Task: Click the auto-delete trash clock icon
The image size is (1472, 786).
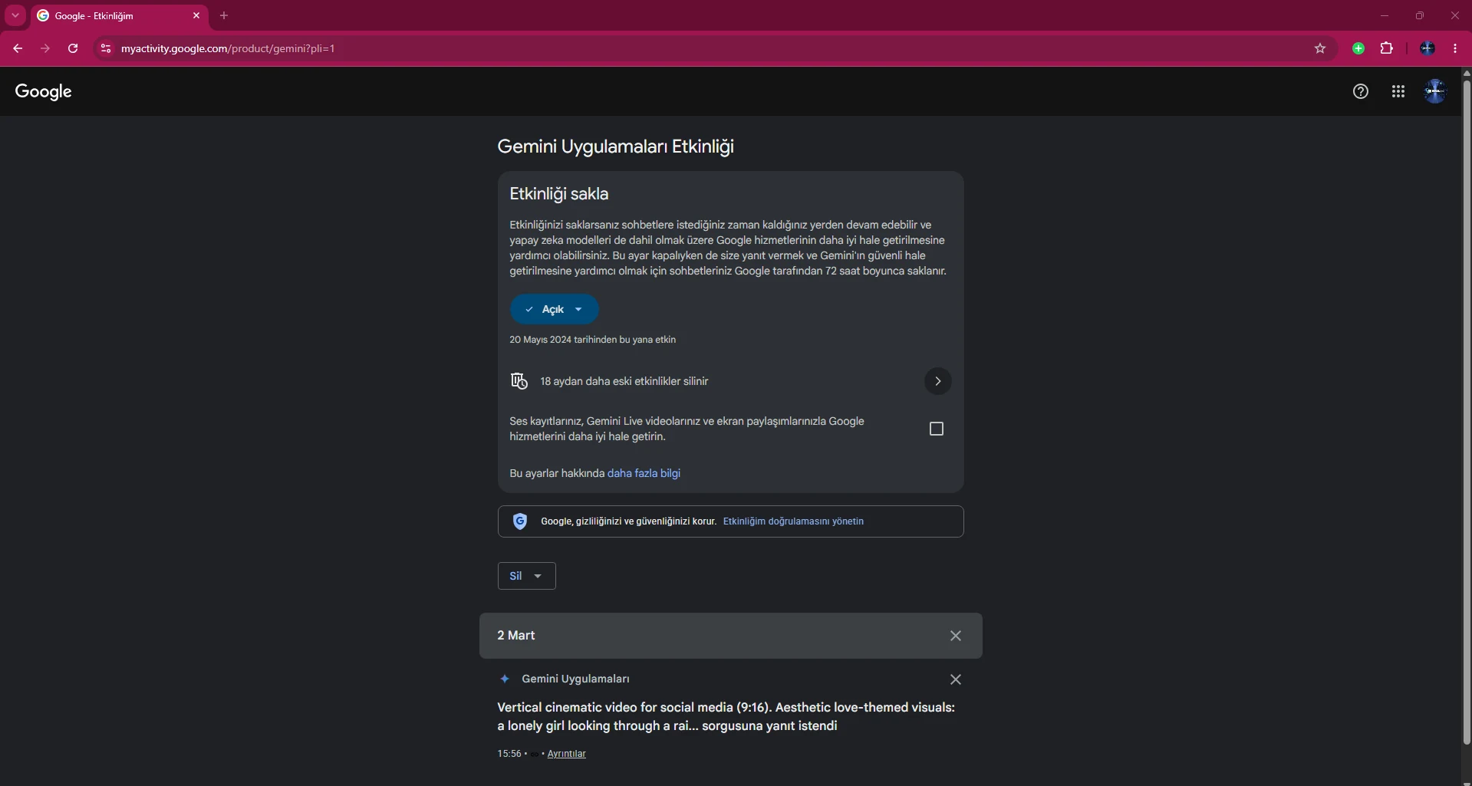Action: [519, 381]
